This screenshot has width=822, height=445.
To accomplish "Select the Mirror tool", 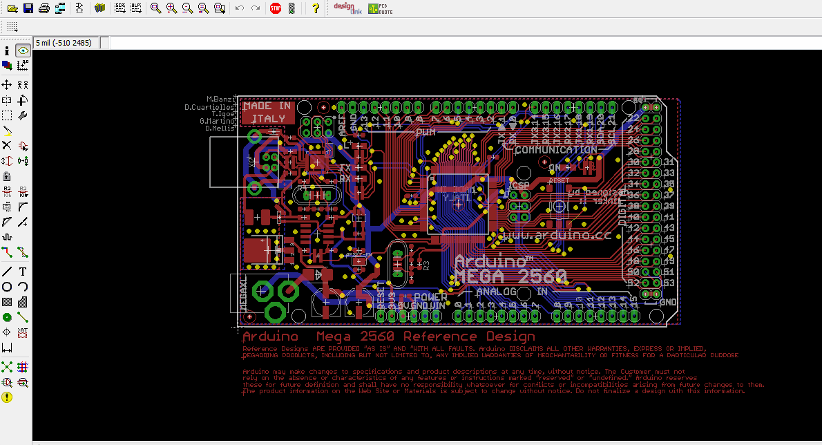I will 7,100.
